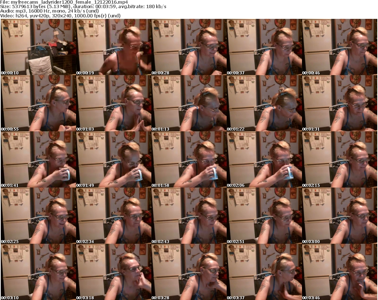
Task: Click the File name line in header
Action: (64, 2)
